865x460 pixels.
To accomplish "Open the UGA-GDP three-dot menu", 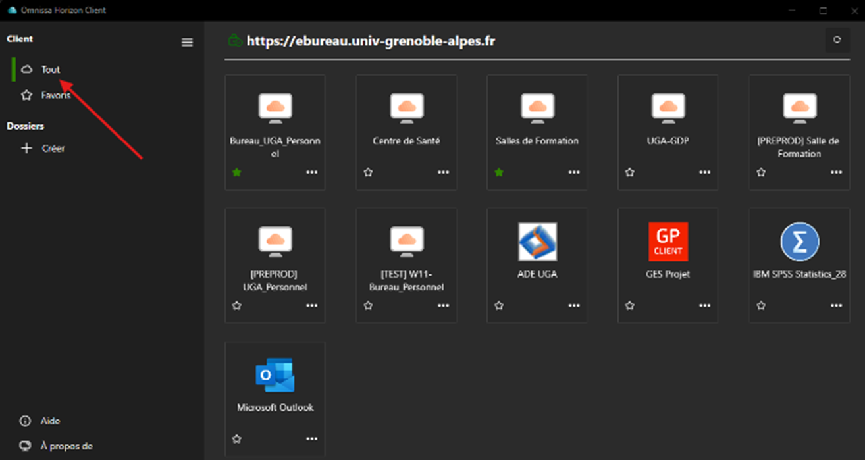I will coord(705,172).
